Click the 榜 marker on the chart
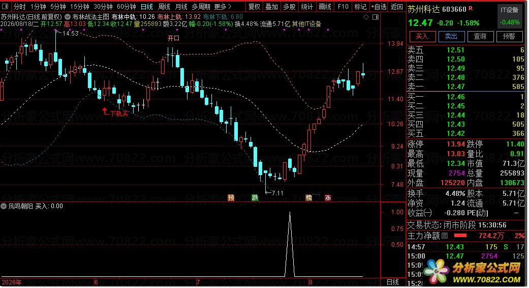The image size is (529, 288). [308, 198]
